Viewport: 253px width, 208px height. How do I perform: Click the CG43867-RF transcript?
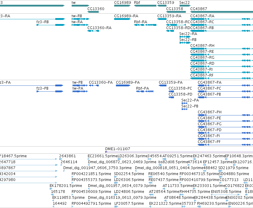[x=222, y=78]
